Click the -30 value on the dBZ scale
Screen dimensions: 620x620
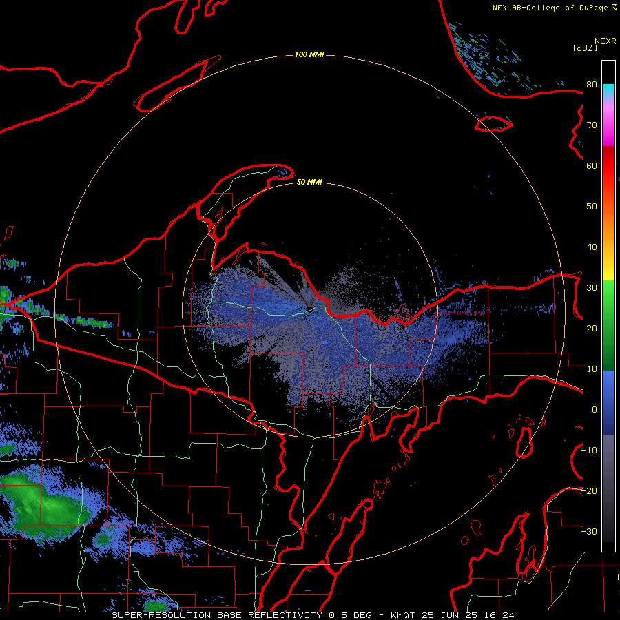589,532
